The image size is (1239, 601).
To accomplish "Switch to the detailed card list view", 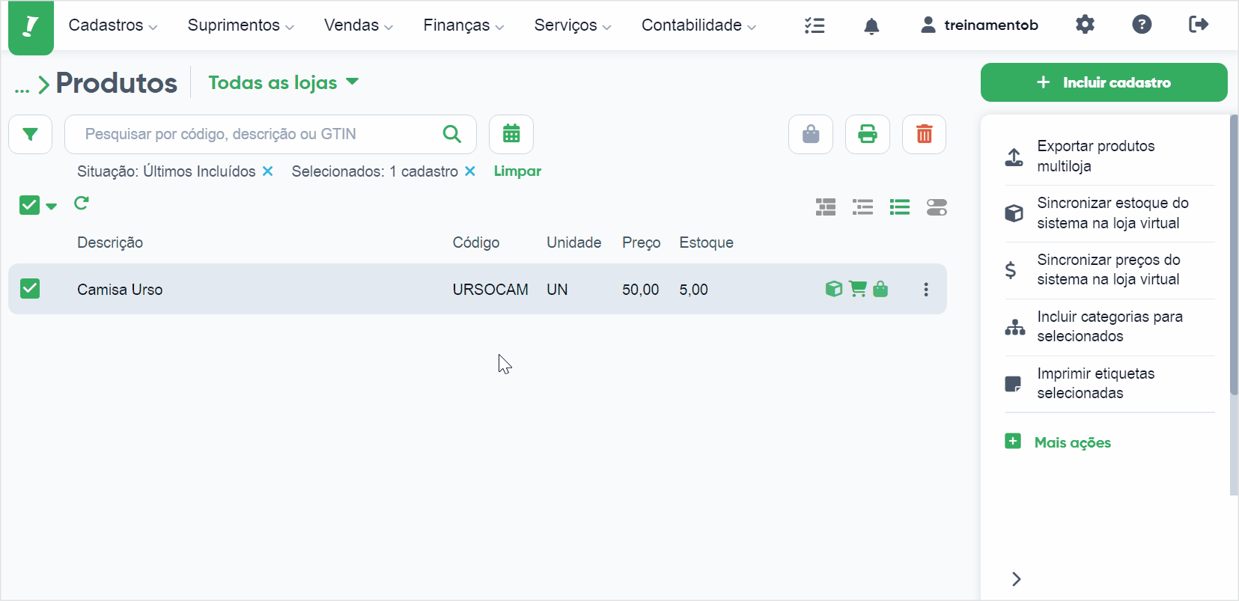I will click(826, 207).
